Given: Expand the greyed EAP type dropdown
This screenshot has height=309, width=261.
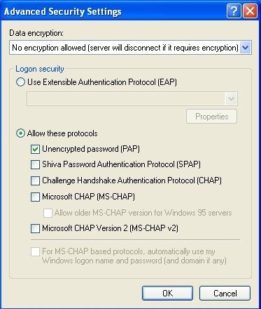Looking at the screenshot, I should tap(231, 99).
